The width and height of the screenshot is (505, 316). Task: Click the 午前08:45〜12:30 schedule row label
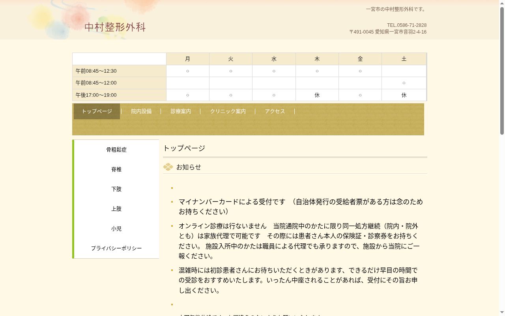(119, 71)
